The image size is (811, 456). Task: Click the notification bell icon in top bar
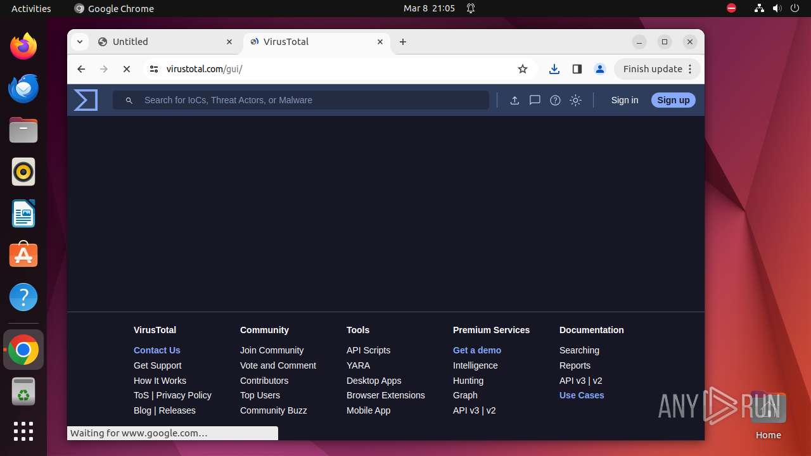coord(471,8)
